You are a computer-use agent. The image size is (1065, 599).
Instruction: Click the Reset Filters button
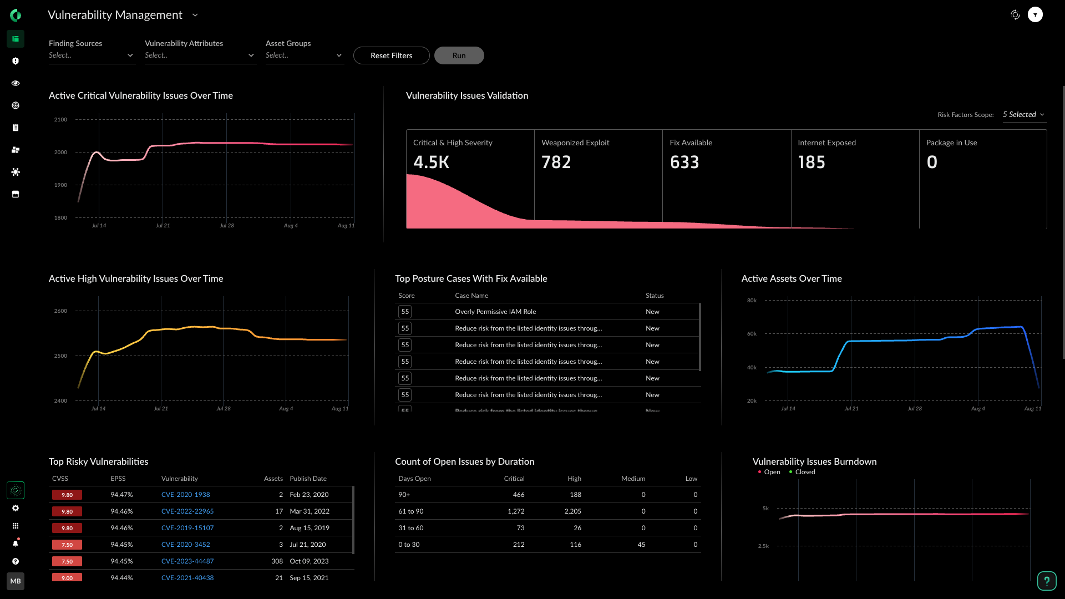coord(391,55)
